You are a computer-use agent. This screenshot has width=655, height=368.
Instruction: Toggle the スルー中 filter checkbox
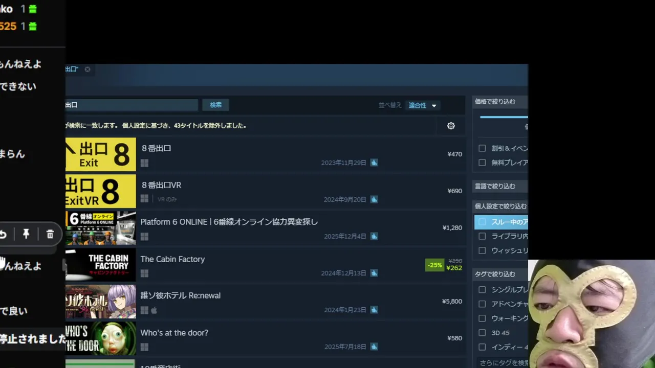(482, 222)
